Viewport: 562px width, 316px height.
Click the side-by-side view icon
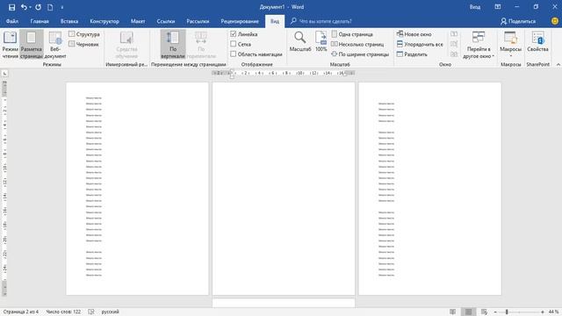point(454,34)
